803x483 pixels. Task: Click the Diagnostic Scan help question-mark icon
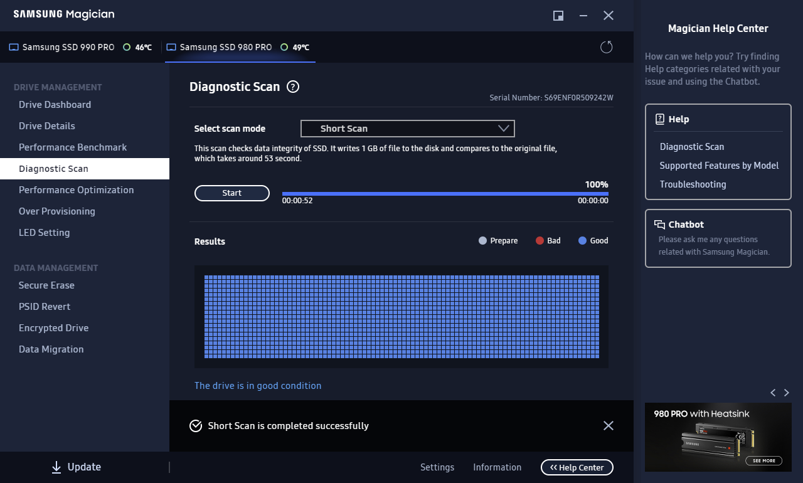pos(293,87)
